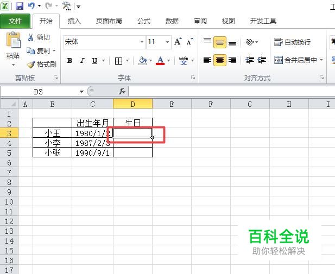
Task: Toggle Underline formatting
Action: (94, 61)
